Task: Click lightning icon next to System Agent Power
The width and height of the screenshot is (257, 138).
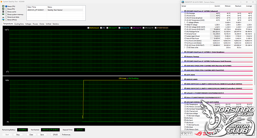Action: click(x=185, y=36)
